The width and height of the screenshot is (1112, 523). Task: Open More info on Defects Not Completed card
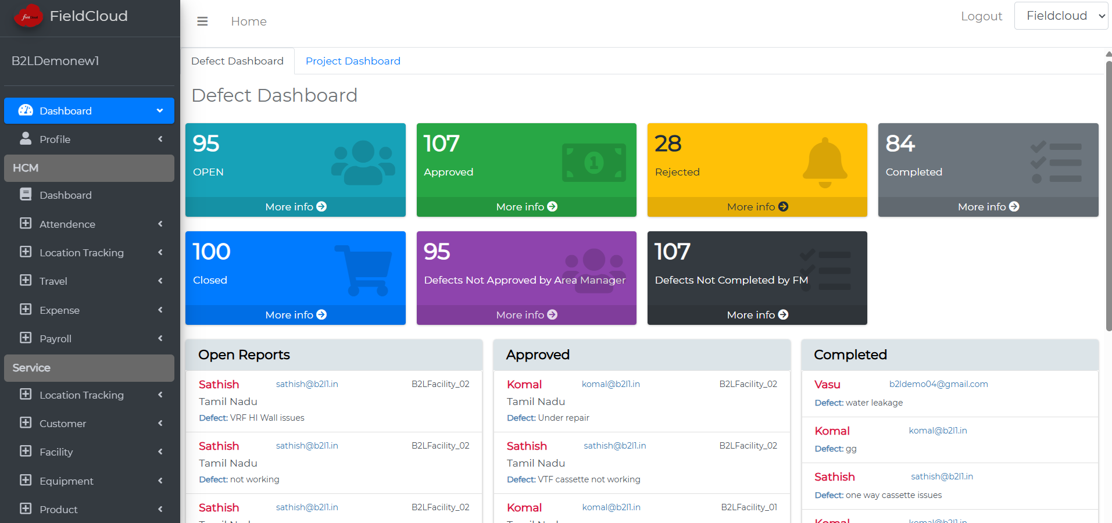click(x=757, y=315)
